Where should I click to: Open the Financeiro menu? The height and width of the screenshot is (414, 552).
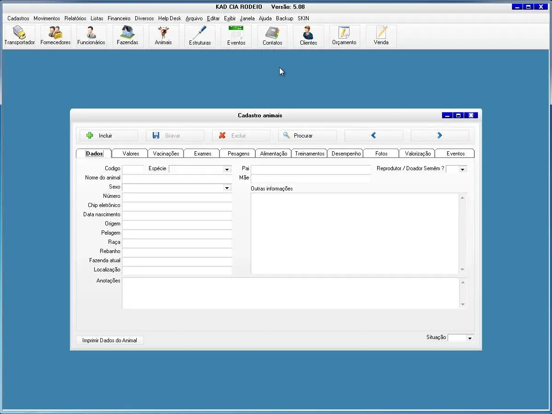(x=119, y=18)
